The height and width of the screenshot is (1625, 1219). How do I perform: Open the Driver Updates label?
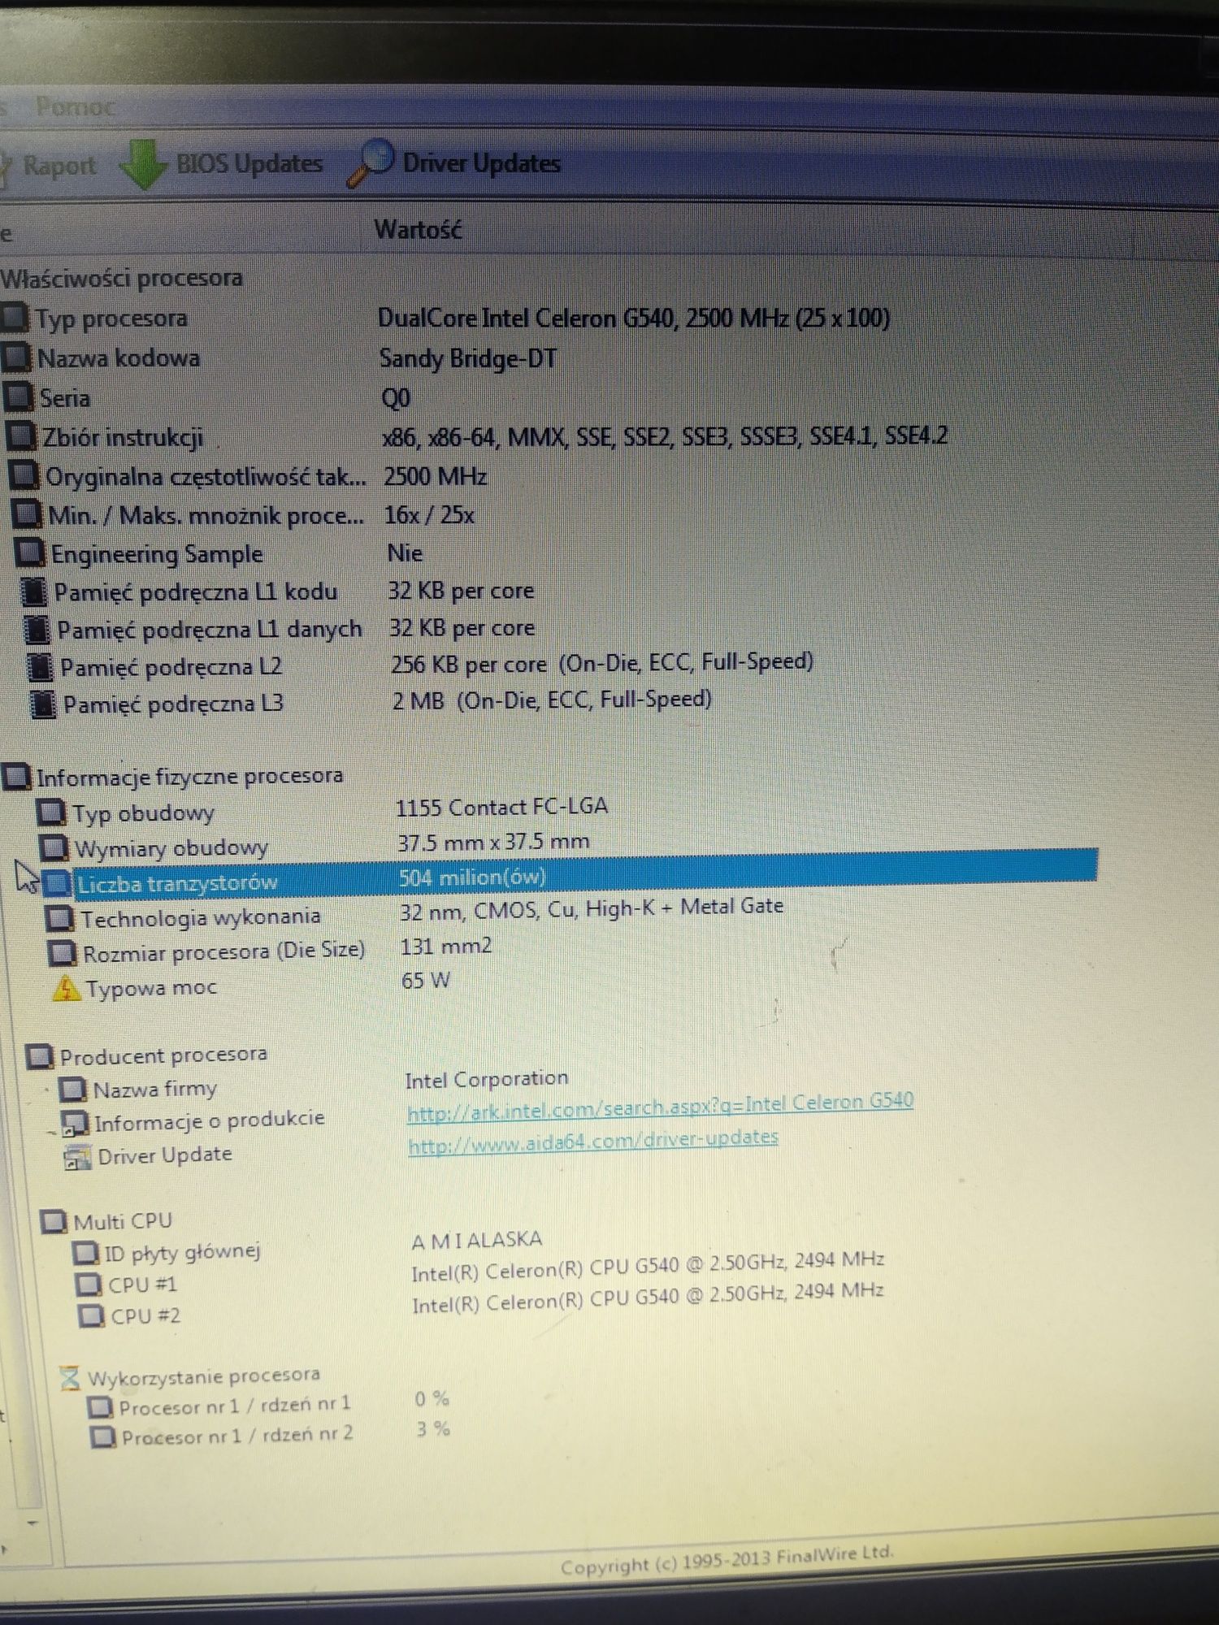coord(481,163)
